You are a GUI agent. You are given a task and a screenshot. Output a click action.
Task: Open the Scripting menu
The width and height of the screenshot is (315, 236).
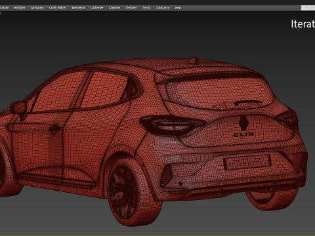click(114, 8)
